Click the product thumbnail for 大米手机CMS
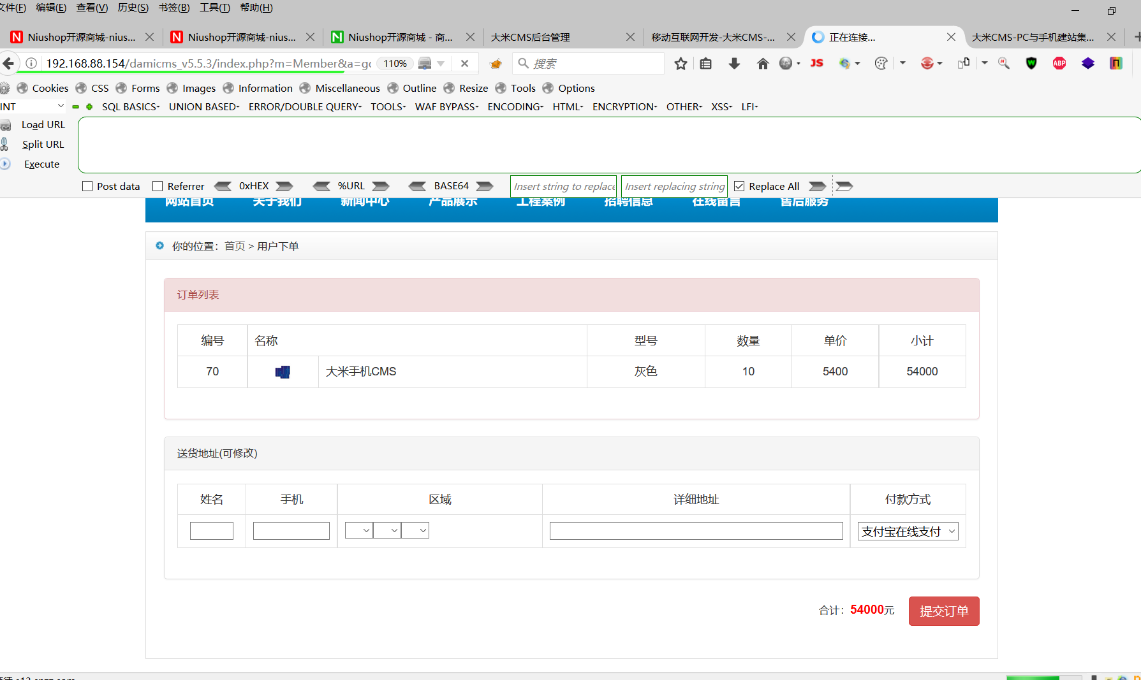The width and height of the screenshot is (1141, 680). (283, 372)
